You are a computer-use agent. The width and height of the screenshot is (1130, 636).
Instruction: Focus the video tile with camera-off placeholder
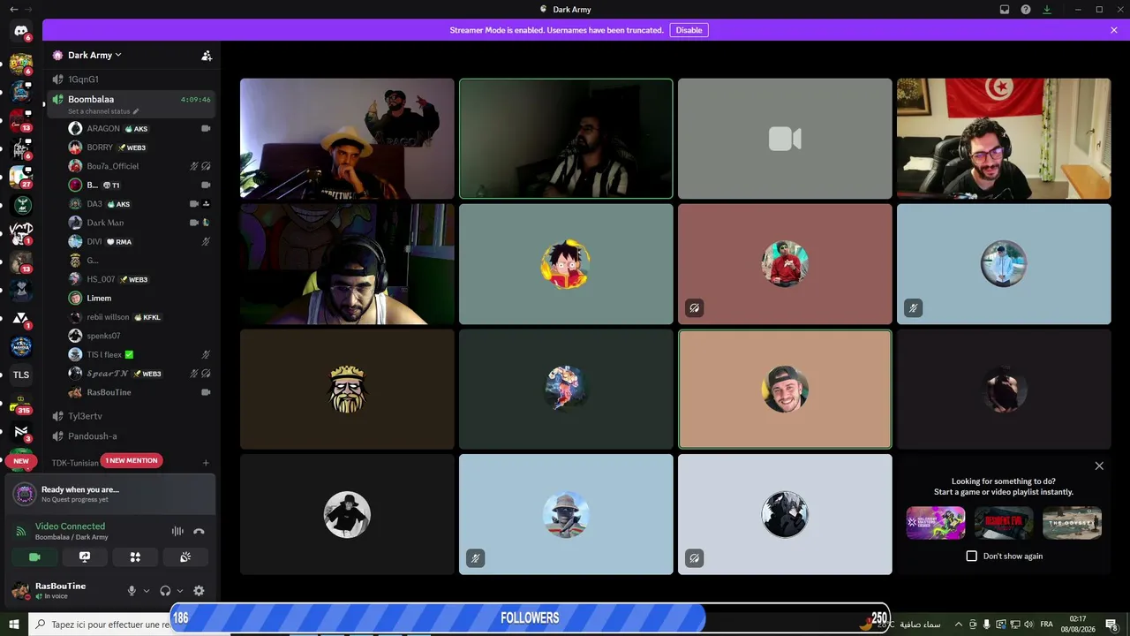click(x=785, y=139)
